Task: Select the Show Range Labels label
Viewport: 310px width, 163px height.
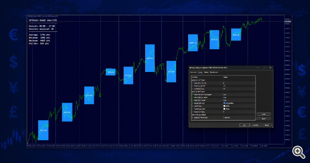Action: (x=200, y=97)
